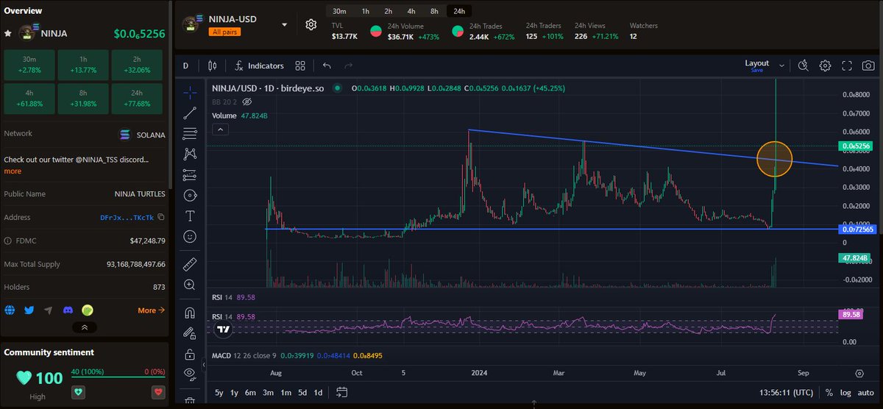Collapse the indicator legend chevron

[219, 129]
